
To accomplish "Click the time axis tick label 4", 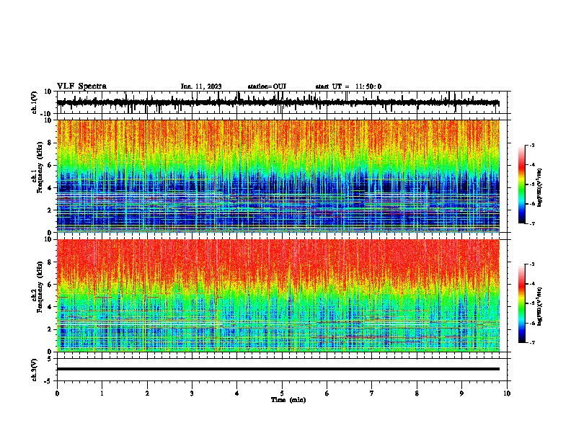I will pyautogui.click(x=237, y=393).
